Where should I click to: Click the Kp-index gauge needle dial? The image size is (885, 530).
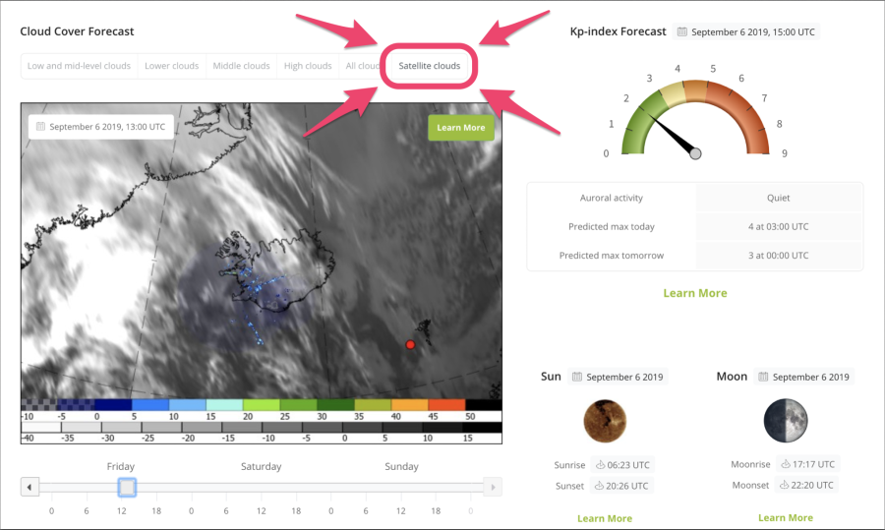coord(695,152)
